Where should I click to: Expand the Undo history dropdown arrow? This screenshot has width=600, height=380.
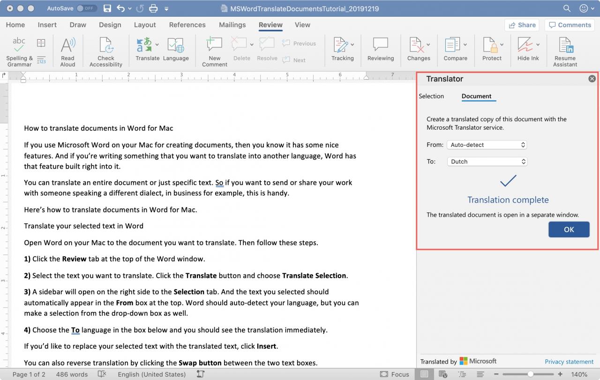tap(130, 9)
